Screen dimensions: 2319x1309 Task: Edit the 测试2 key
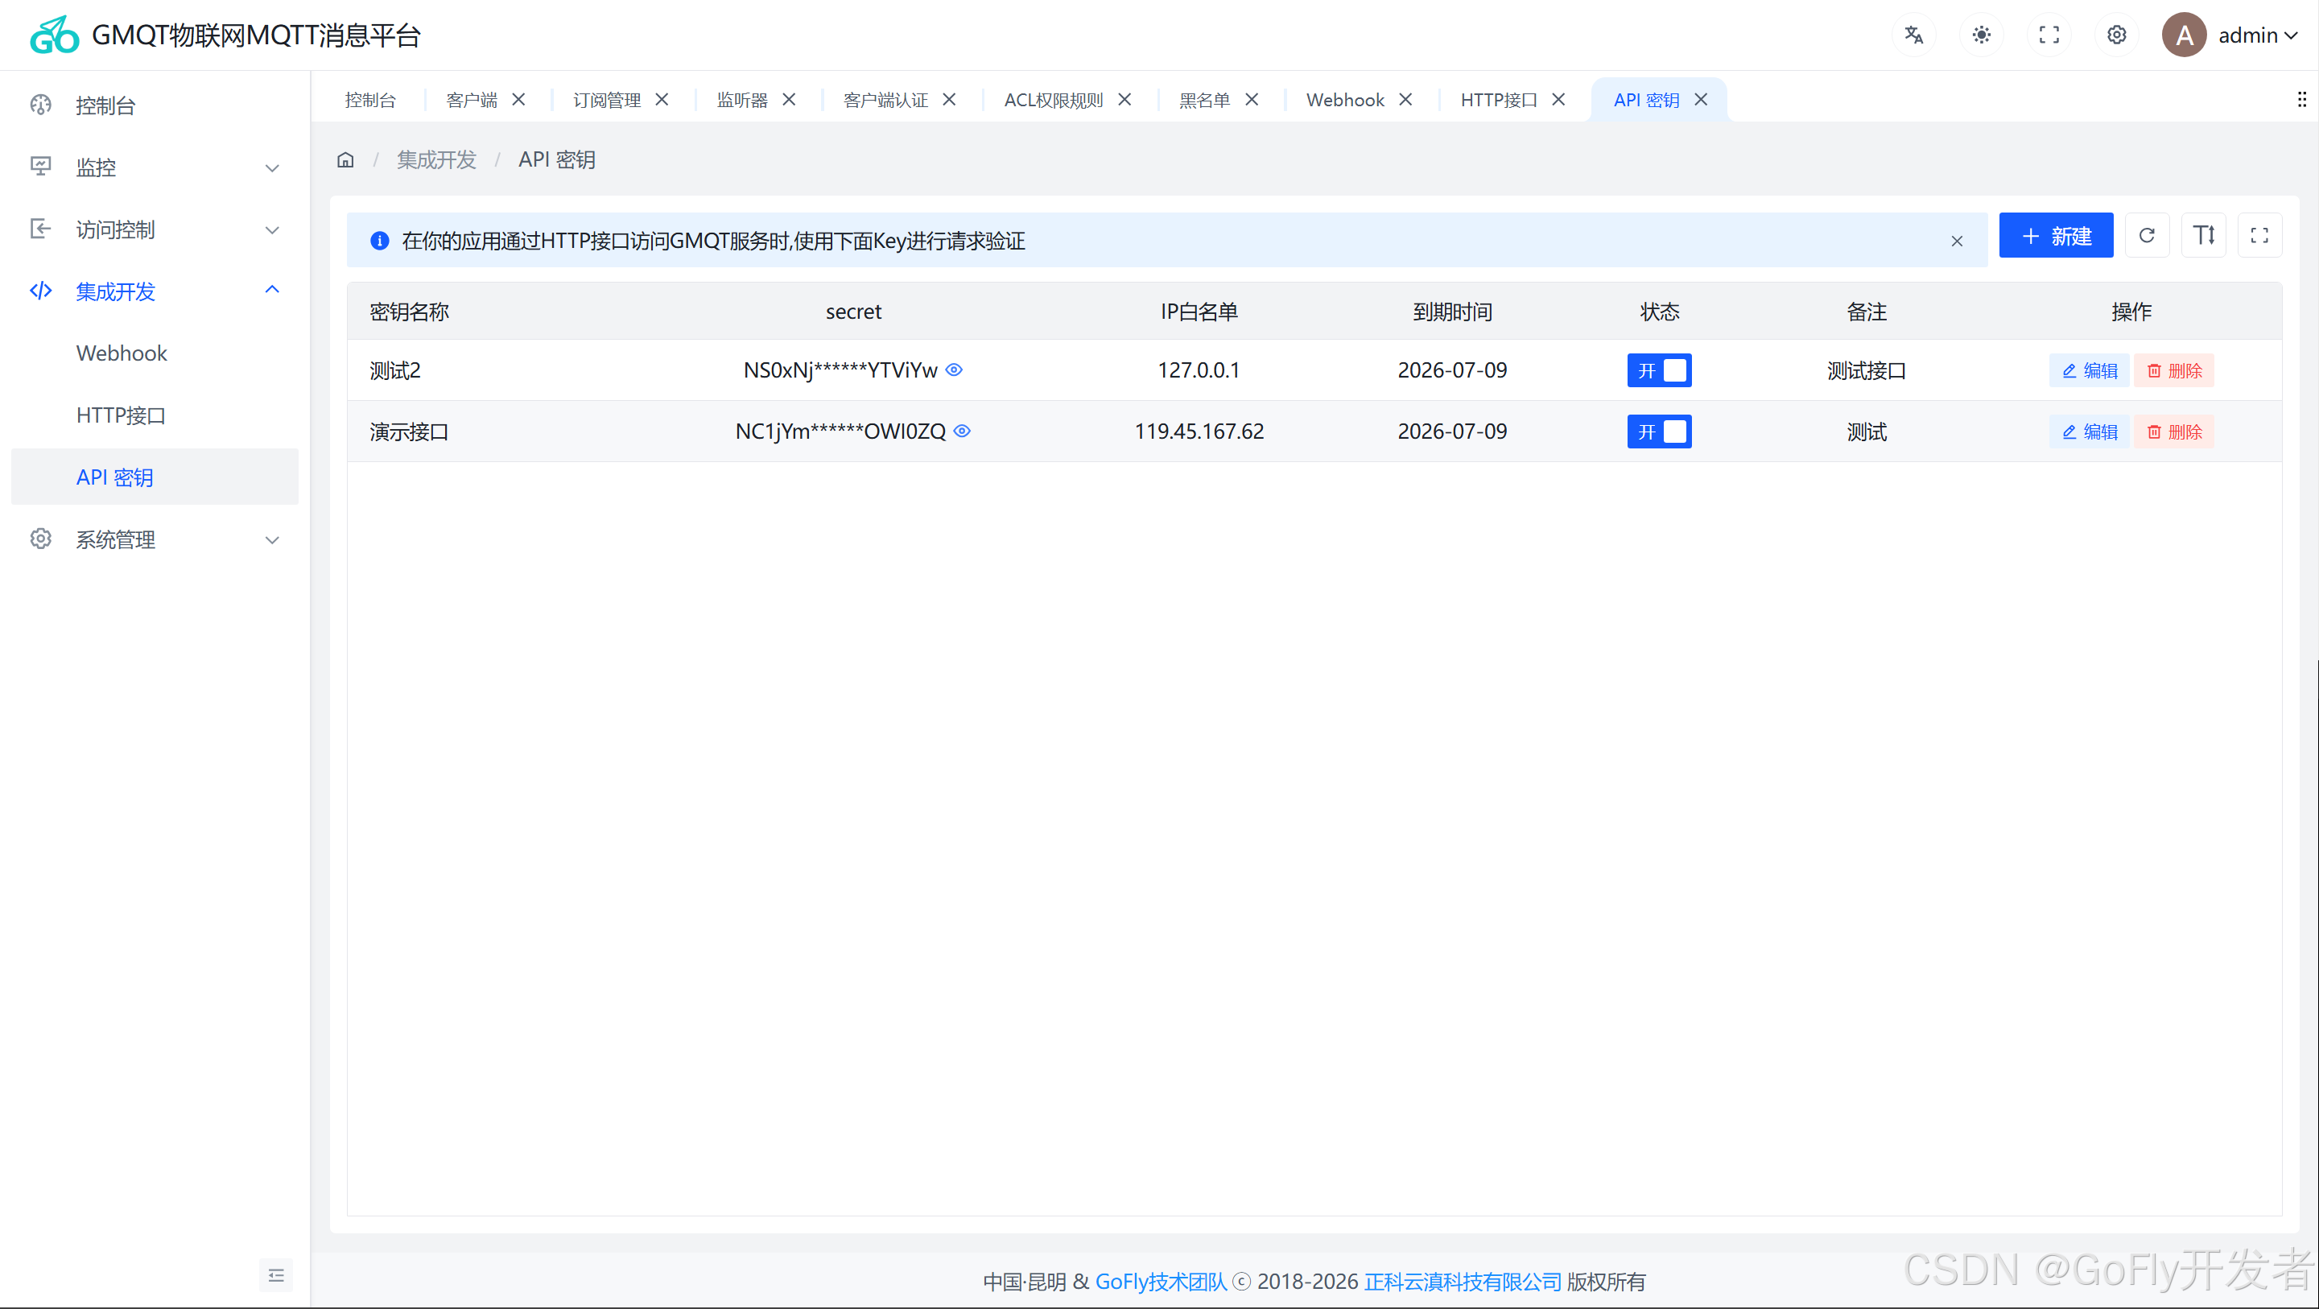(2090, 370)
